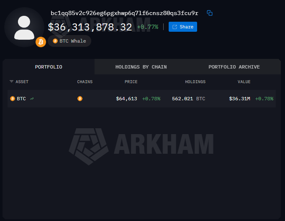Select the 562.021 BTC holdings value
The width and height of the screenshot is (285, 221).
188,99
